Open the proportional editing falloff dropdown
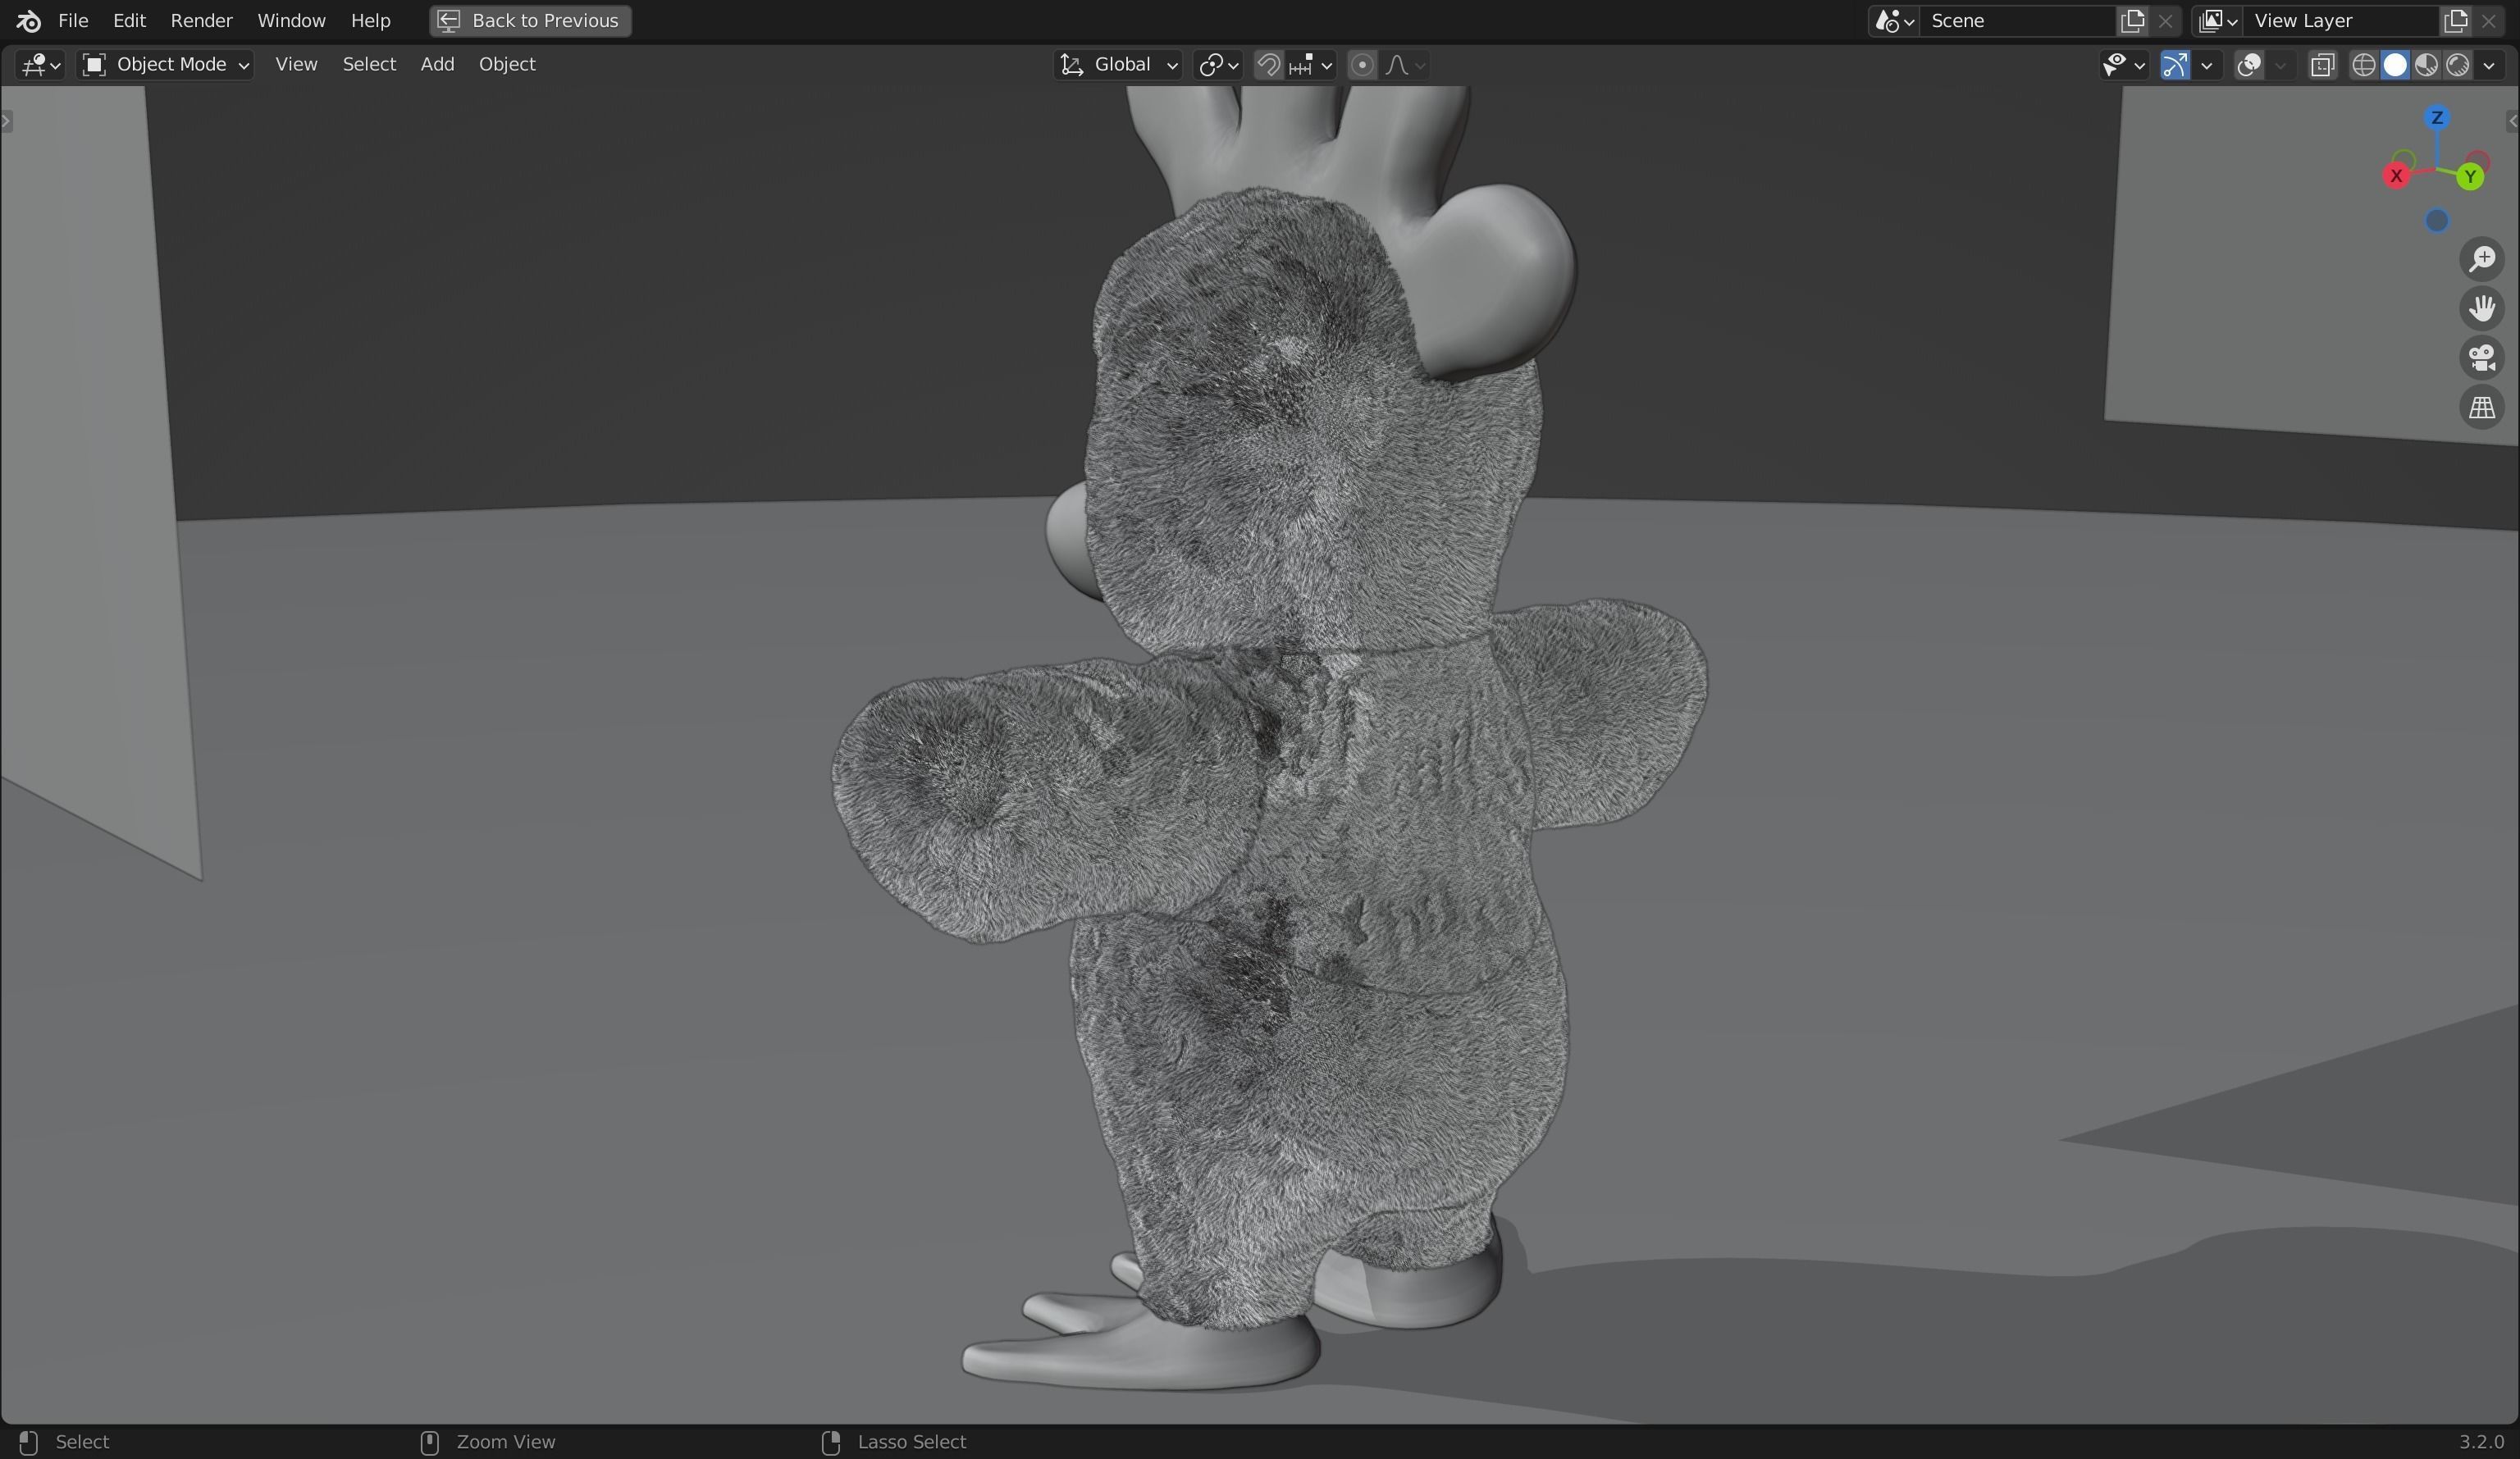 1404,65
